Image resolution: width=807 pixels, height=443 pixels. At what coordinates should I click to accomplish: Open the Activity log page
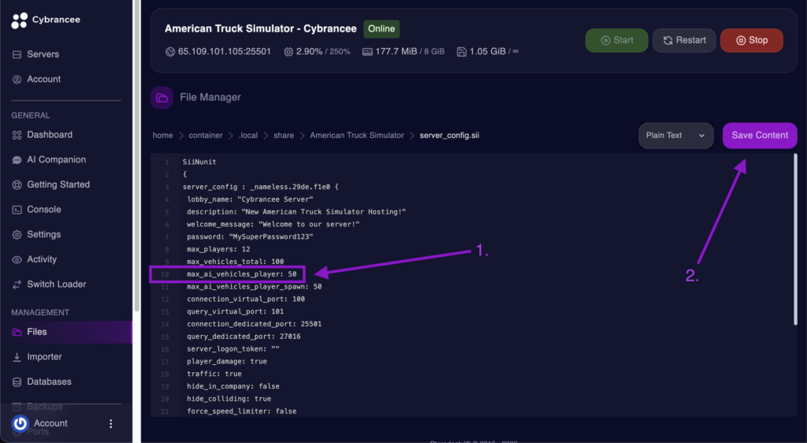coord(42,259)
